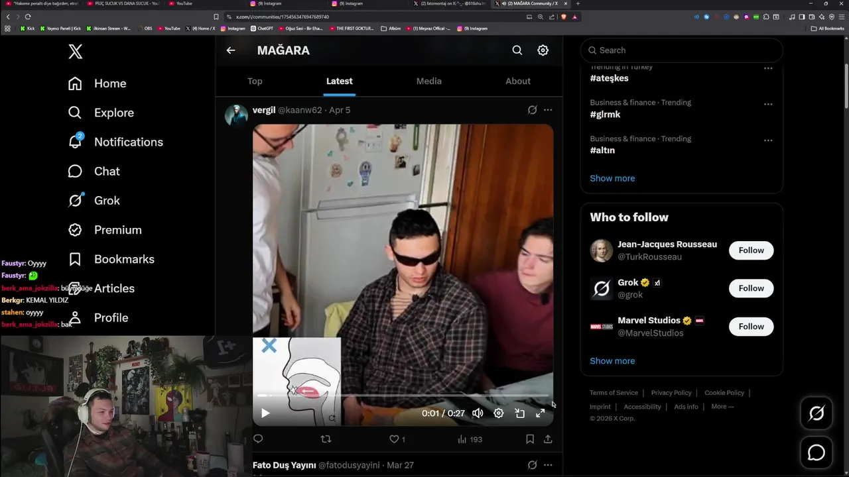Open the Privacy Policy link

[671, 393]
